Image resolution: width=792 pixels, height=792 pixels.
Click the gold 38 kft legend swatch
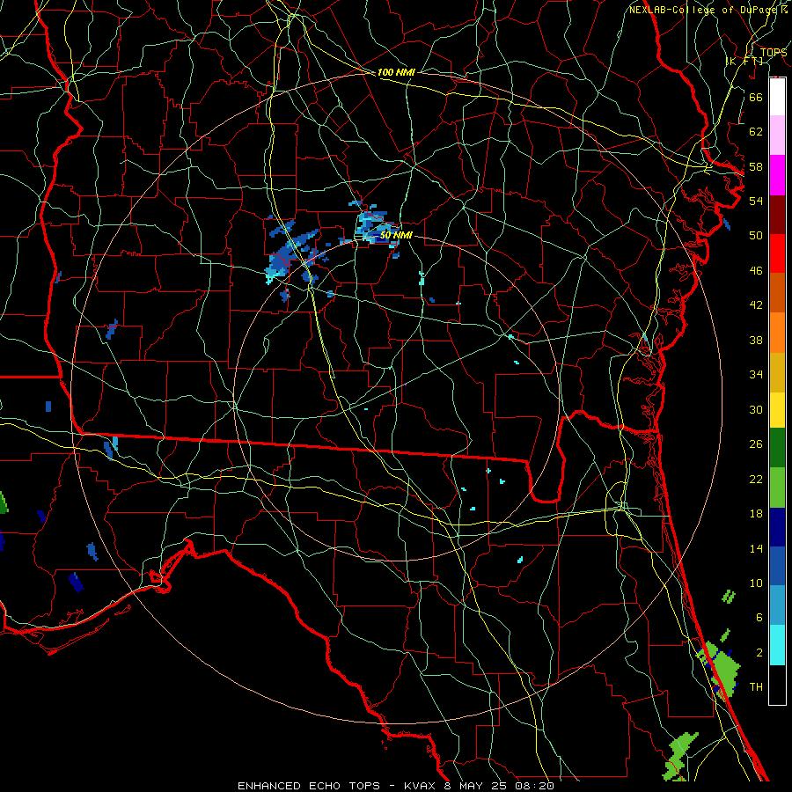pos(777,372)
